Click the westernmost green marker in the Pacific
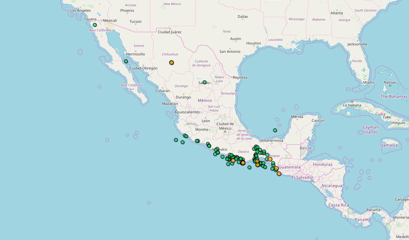 click(176, 140)
